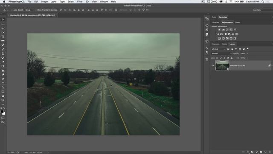273x154 pixels.
Task: Select the Pen tool
Action: (x=3, y=79)
